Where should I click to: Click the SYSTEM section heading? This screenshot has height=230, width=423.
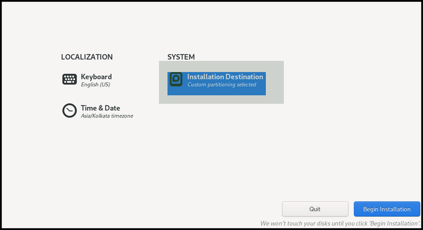181,57
